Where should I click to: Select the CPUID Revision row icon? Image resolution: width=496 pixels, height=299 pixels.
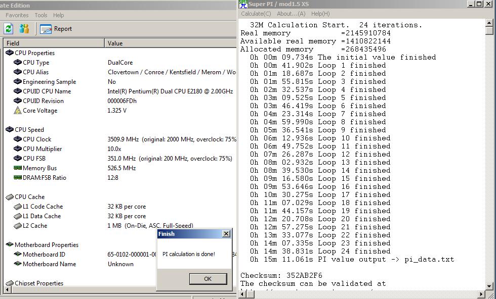coord(18,101)
